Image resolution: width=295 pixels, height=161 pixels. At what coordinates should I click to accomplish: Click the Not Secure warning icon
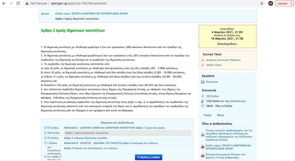[x=27, y=3]
